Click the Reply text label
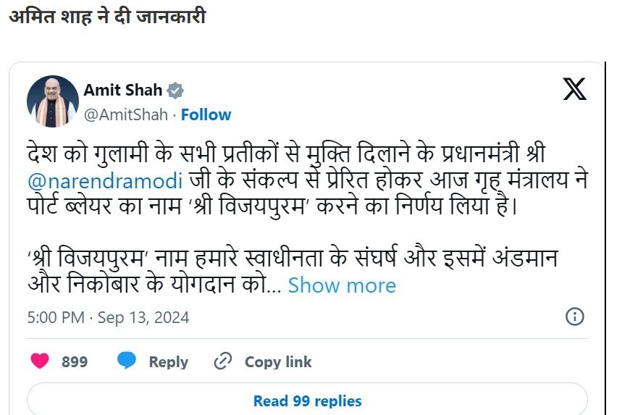This screenshot has width=643, height=415. (x=168, y=361)
